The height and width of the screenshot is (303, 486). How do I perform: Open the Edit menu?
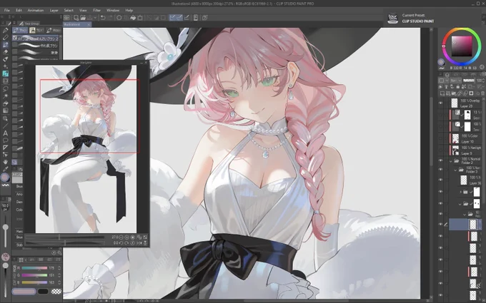click(x=19, y=10)
